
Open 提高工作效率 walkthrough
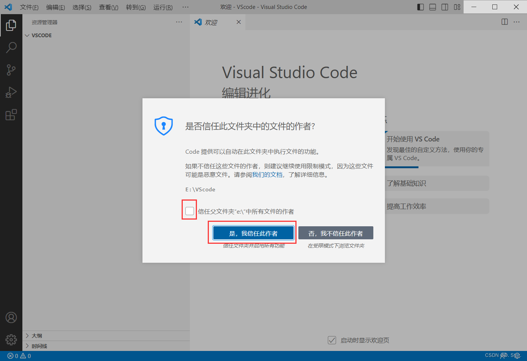(437, 206)
